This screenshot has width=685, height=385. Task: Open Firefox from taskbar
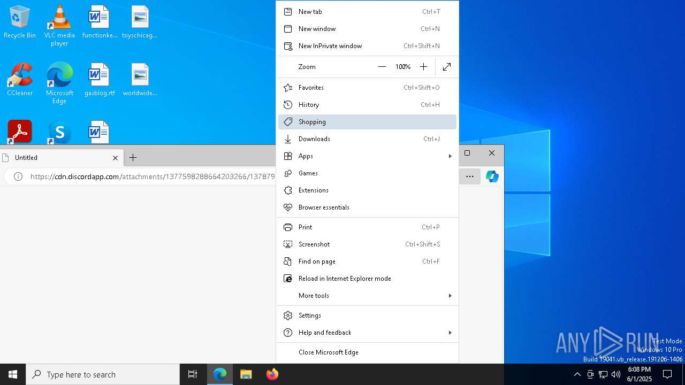(272, 374)
